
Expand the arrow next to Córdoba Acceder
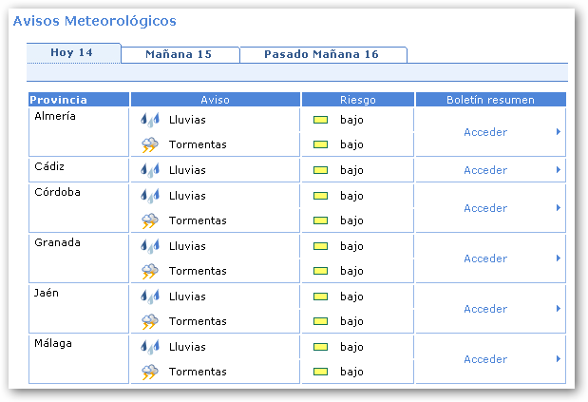(x=558, y=208)
